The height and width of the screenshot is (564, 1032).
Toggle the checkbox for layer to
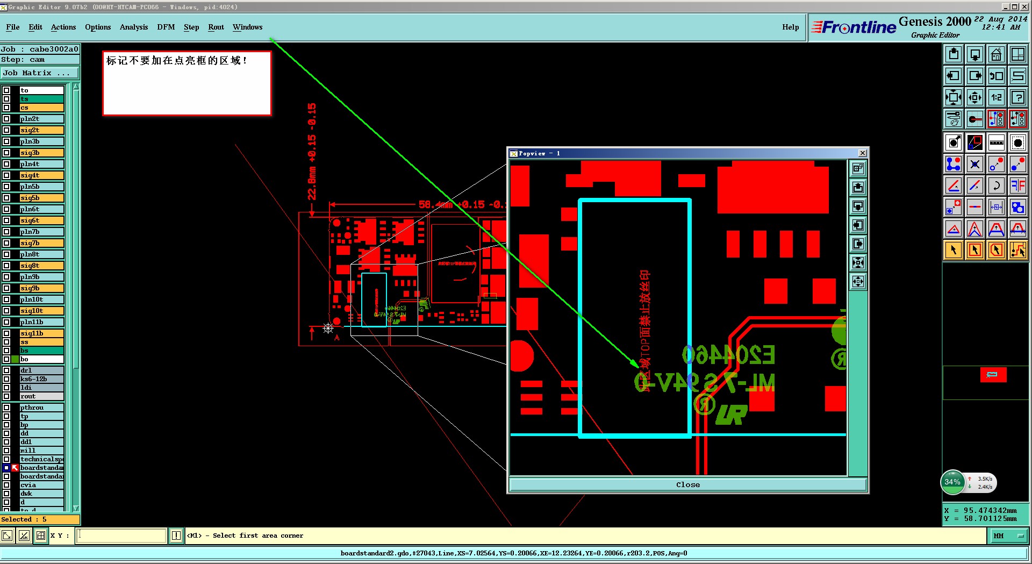point(6,90)
